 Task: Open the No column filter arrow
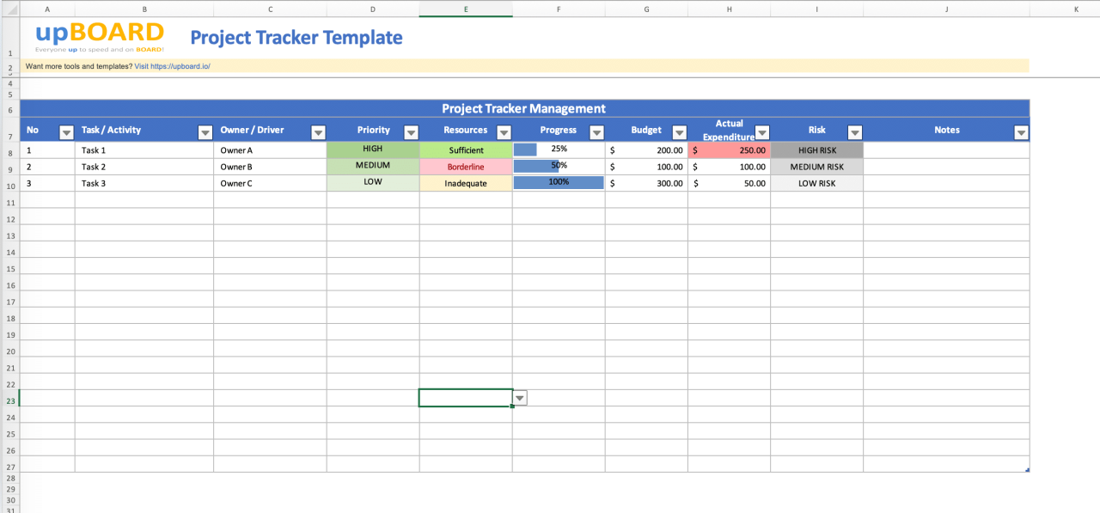pos(66,132)
